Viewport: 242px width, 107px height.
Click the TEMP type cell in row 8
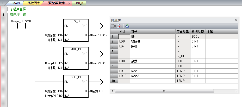pos(183,71)
